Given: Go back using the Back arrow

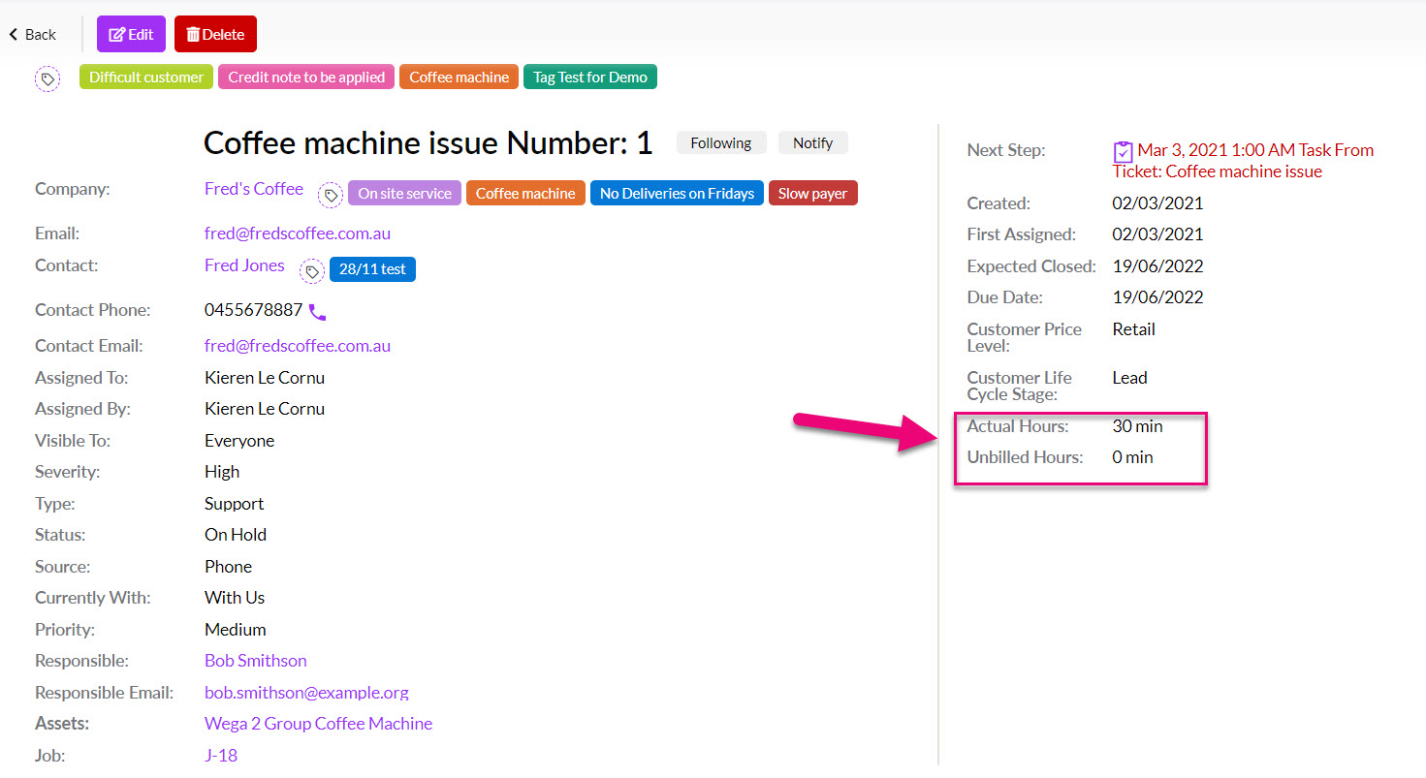Looking at the screenshot, I should coord(32,34).
